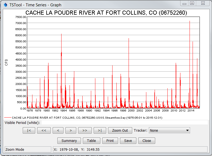The width and height of the screenshot is (212, 156).
Task: Click the Zoom Out button
Action: pyautogui.click(x=120, y=131)
